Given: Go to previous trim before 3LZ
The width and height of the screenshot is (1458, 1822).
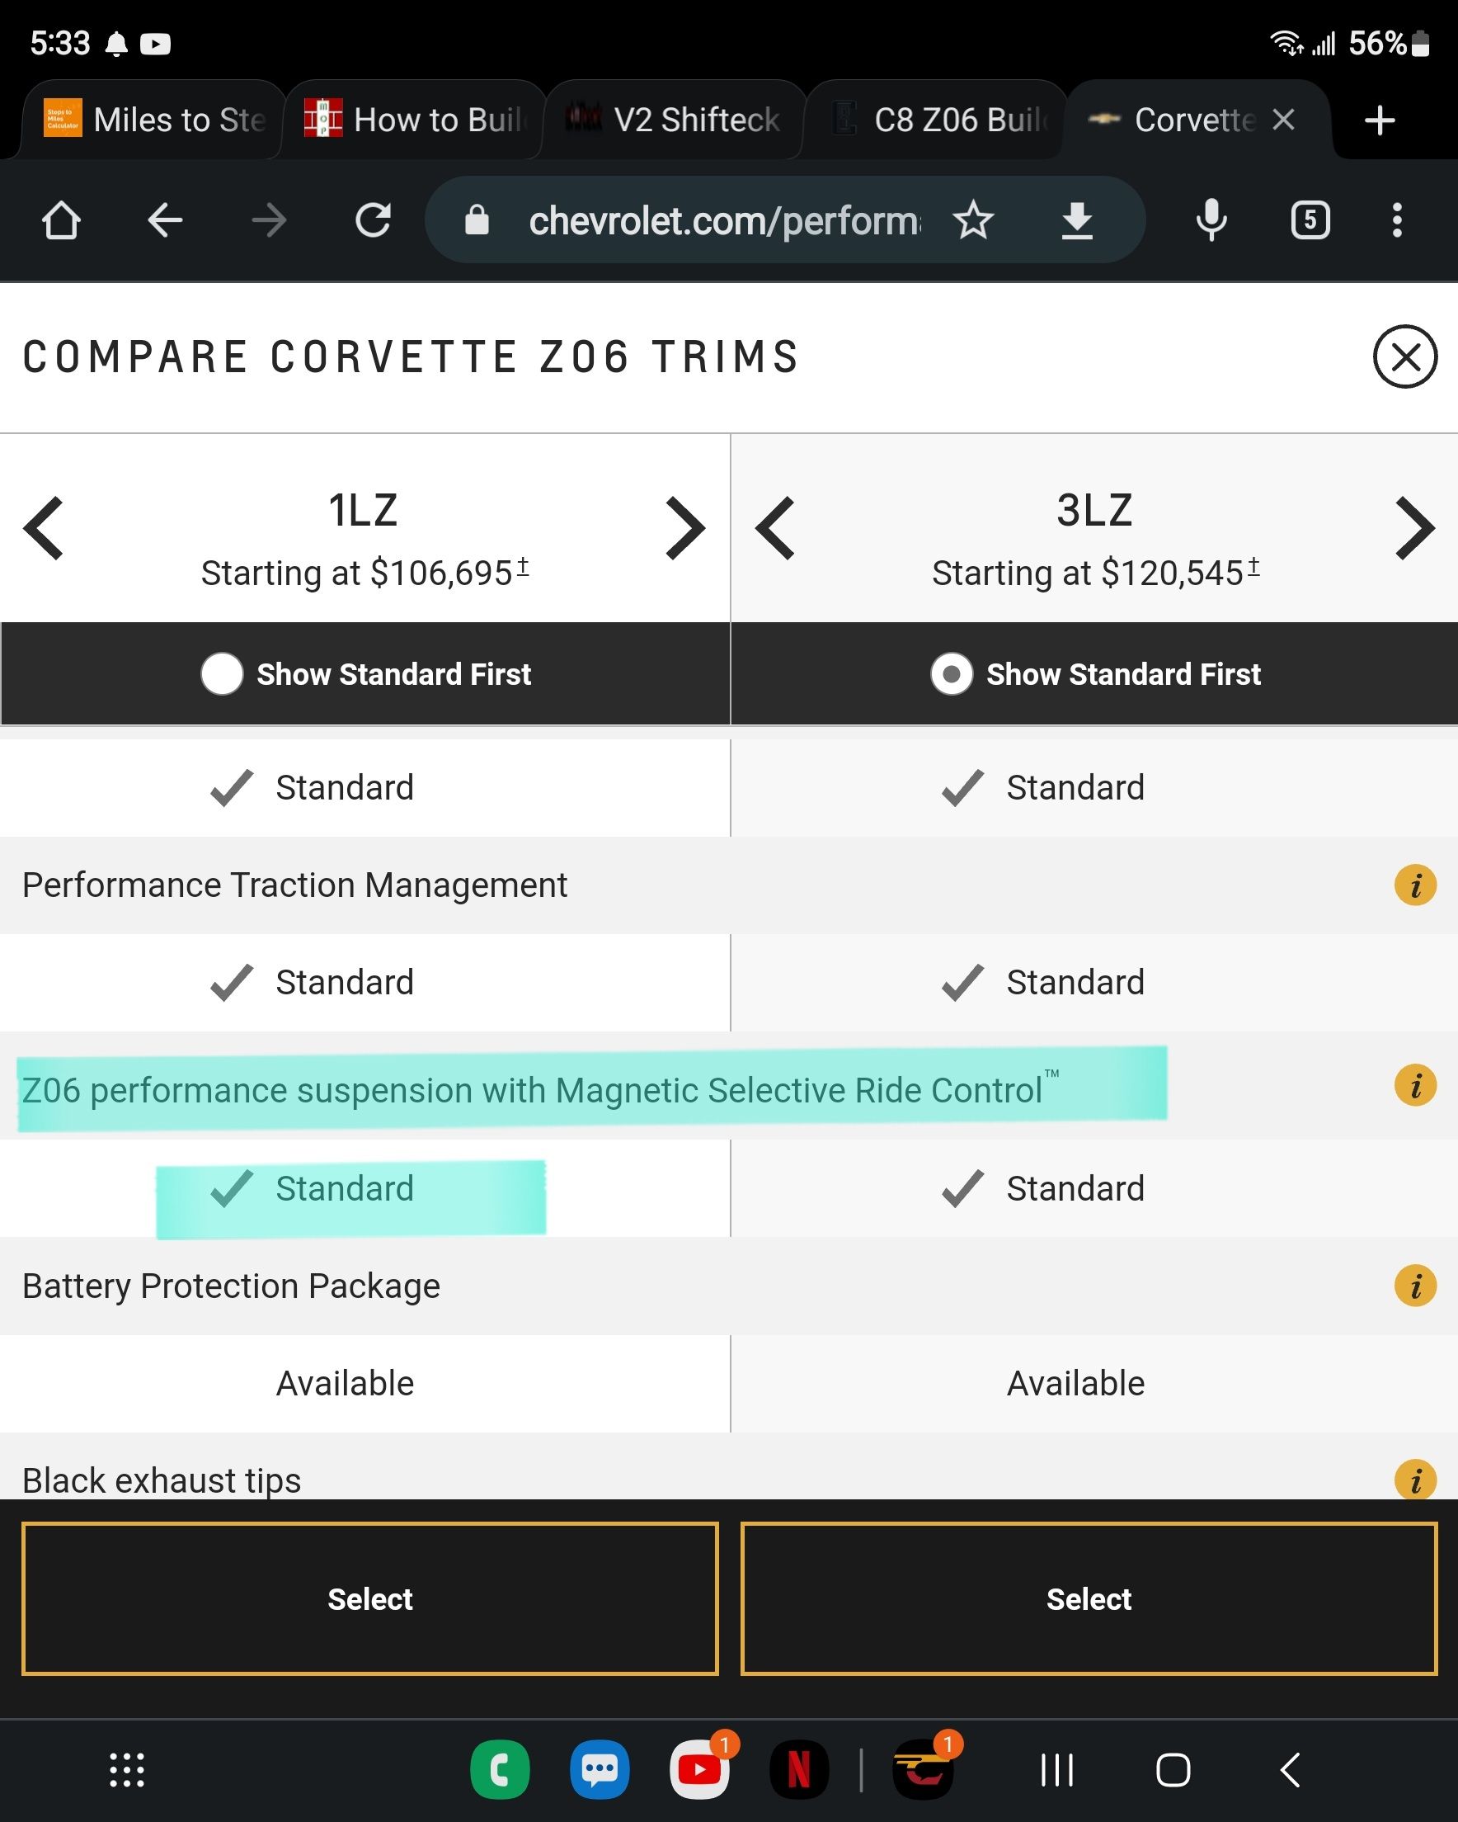Looking at the screenshot, I should point(775,529).
